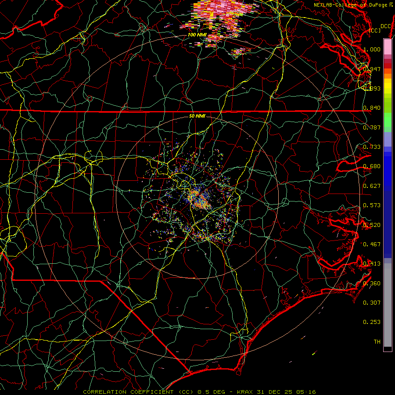Select the 0.360 legend value
395x395 pixels.
(x=372, y=283)
